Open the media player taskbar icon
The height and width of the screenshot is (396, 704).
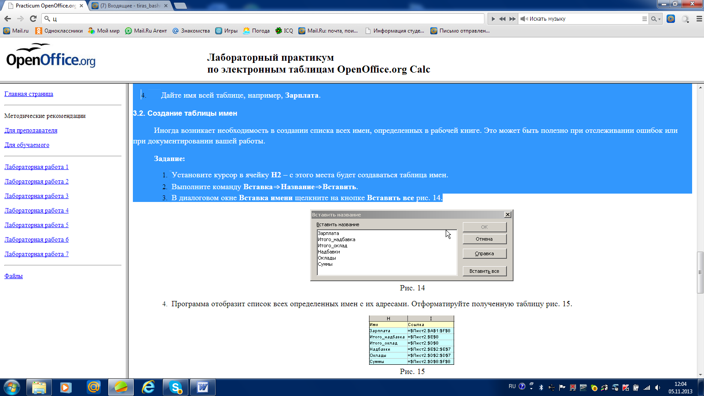click(x=66, y=388)
